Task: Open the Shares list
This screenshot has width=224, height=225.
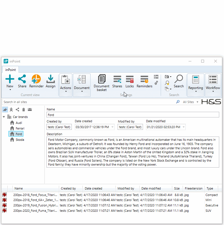Action: pyautogui.click(x=117, y=81)
